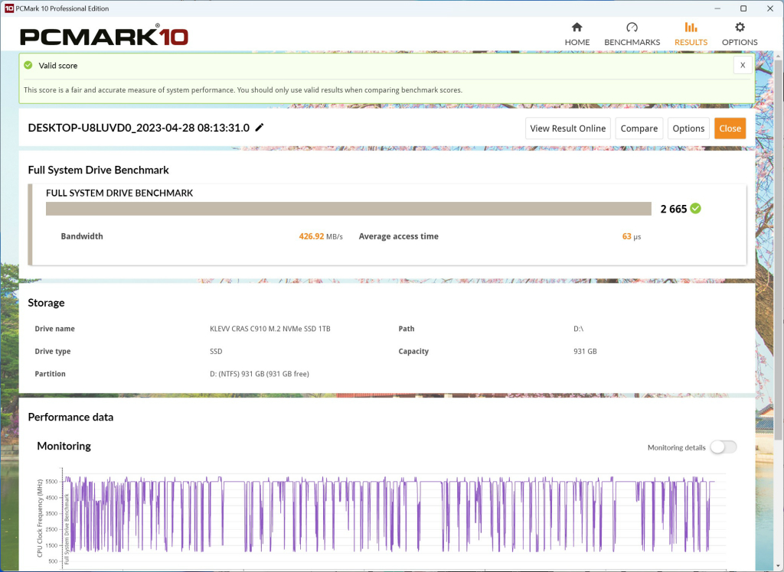Click the drive type value SSD

tap(216, 351)
